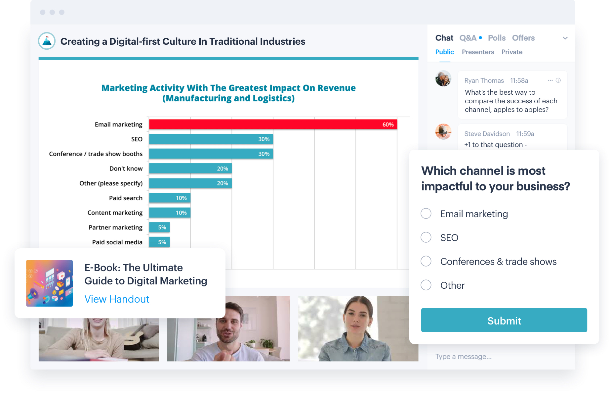The width and height of the screenshot is (611, 394).
Task: Switch to the Q&A tab
Action: coord(468,38)
